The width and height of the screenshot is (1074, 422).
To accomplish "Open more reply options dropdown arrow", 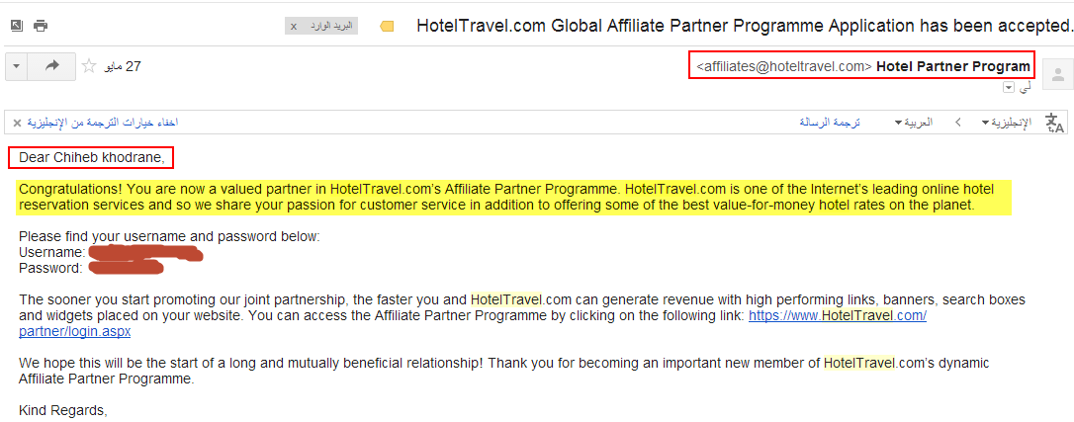I will coord(17,66).
